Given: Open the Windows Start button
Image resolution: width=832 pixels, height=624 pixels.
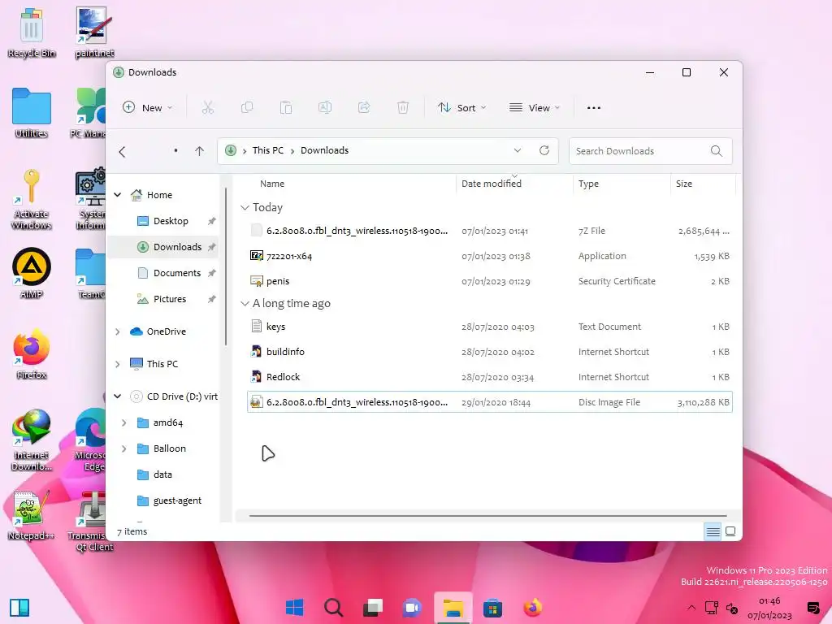Looking at the screenshot, I should coord(294,608).
